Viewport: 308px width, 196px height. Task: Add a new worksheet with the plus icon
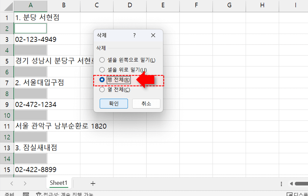93,183
